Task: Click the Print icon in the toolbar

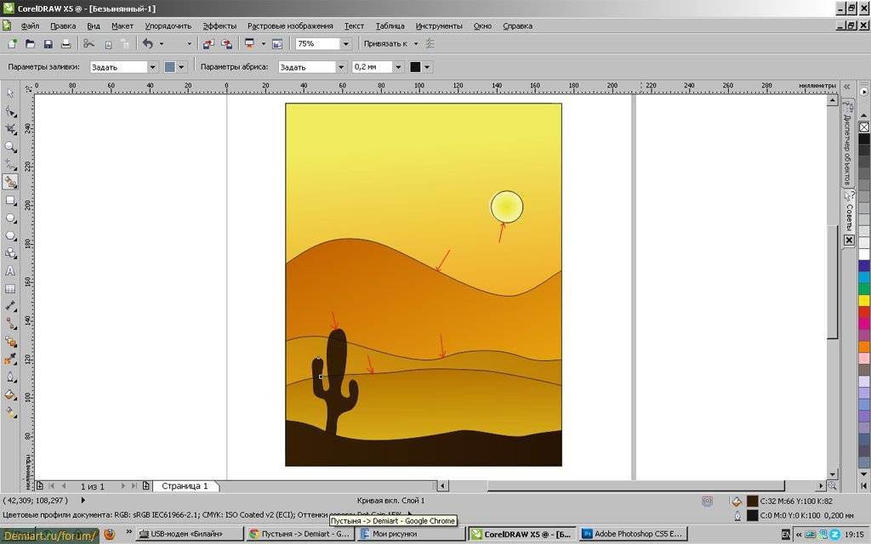Action: (65, 43)
